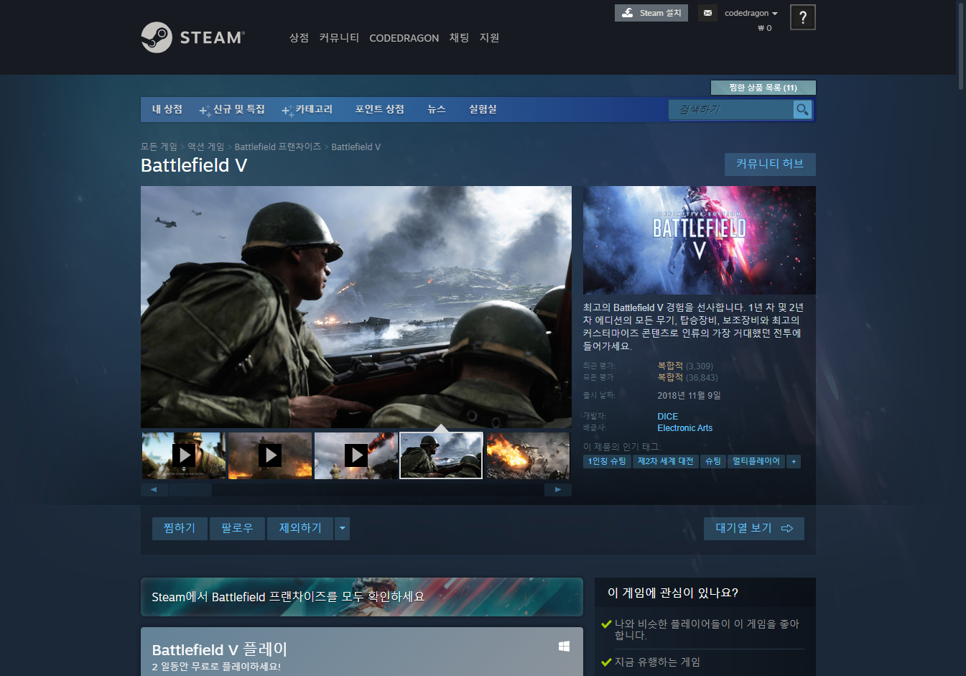
Task: Select the 제2차 세계 대전 tag
Action: (x=666, y=461)
